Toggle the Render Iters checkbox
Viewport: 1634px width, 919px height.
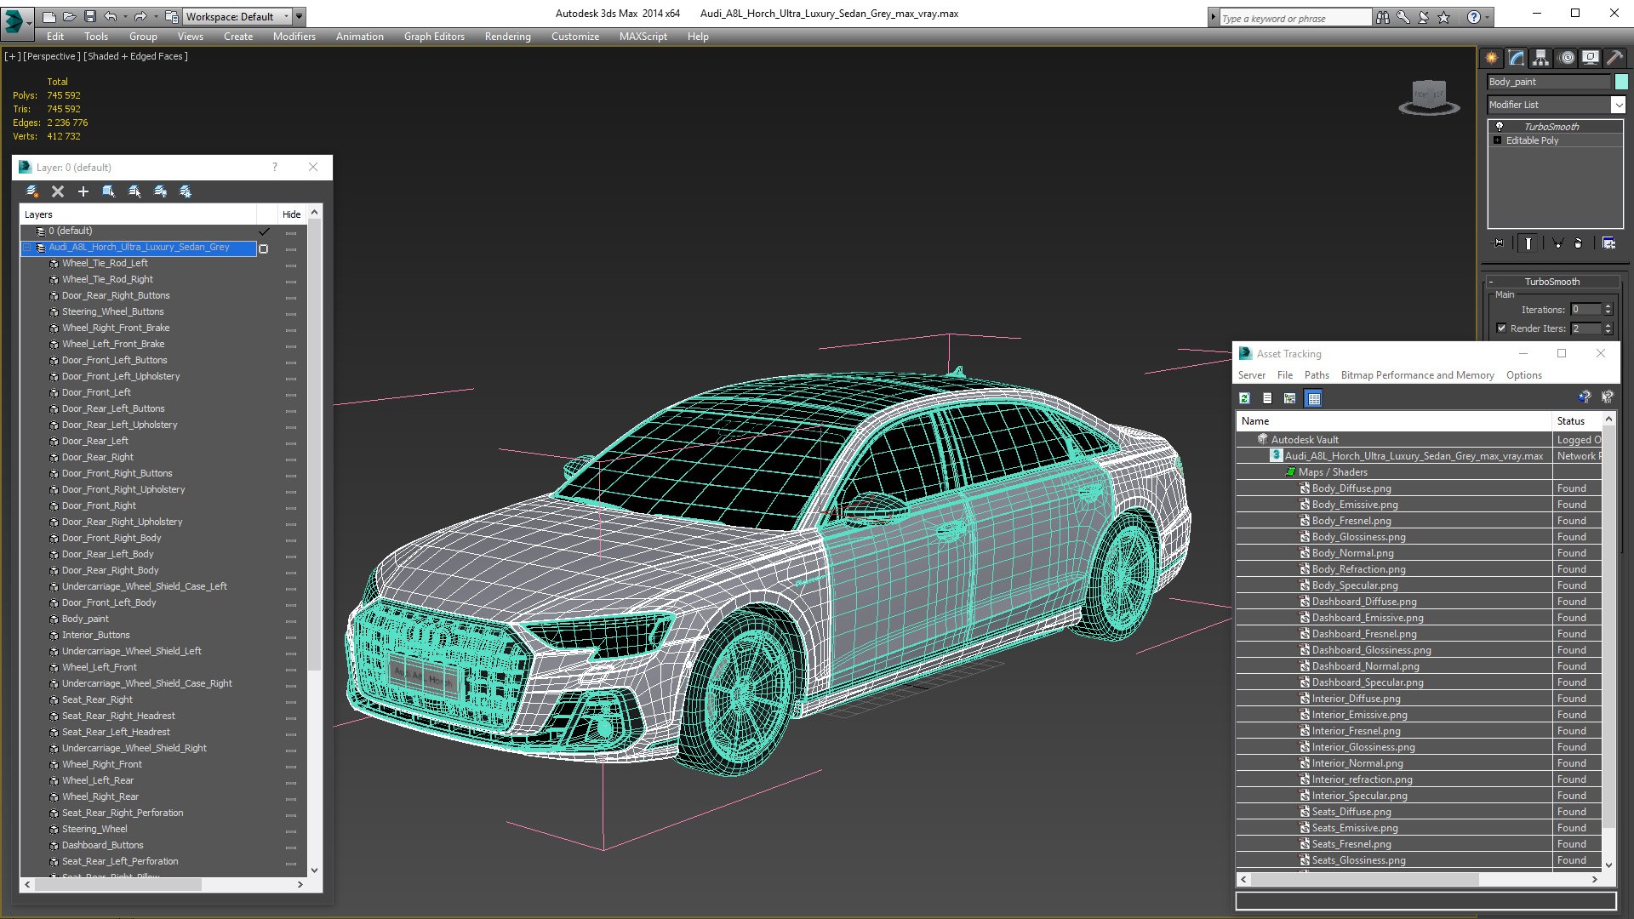click(x=1501, y=328)
